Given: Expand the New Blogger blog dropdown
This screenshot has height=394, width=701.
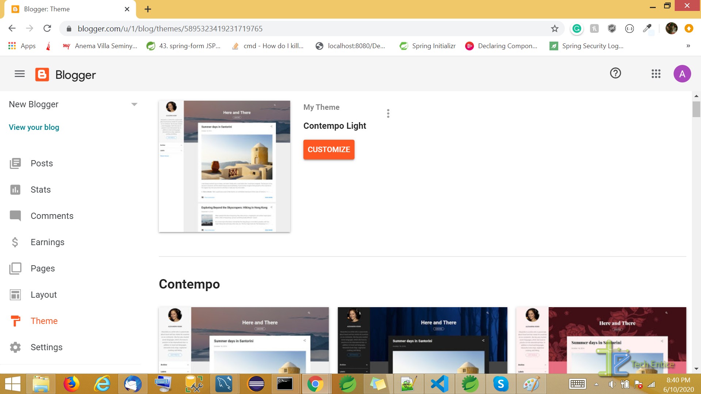Looking at the screenshot, I should pyautogui.click(x=134, y=104).
